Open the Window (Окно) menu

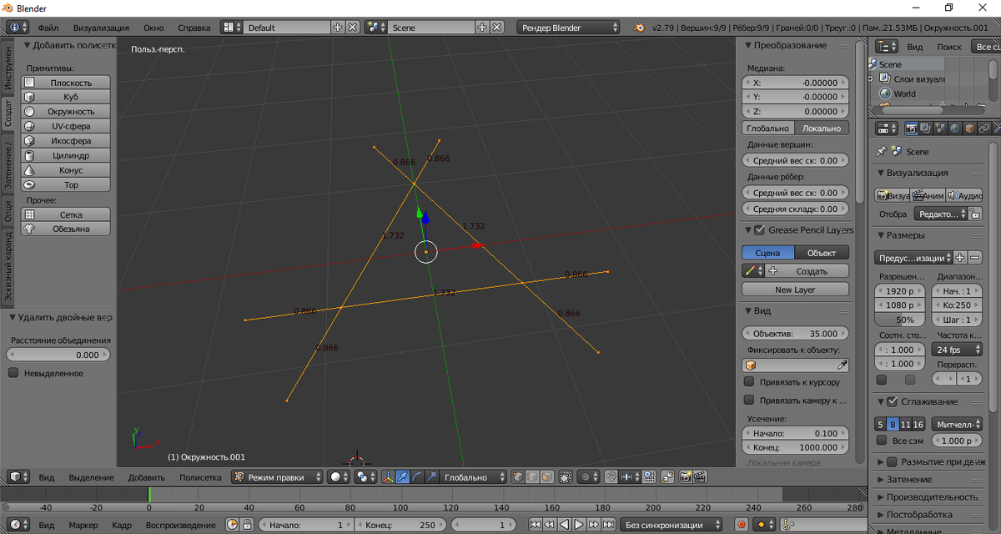pyautogui.click(x=153, y=28)
